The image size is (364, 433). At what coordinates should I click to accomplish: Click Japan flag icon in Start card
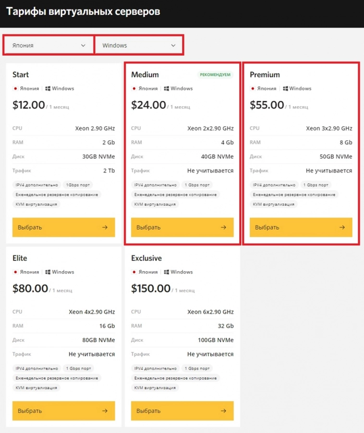tap(16, 89)
